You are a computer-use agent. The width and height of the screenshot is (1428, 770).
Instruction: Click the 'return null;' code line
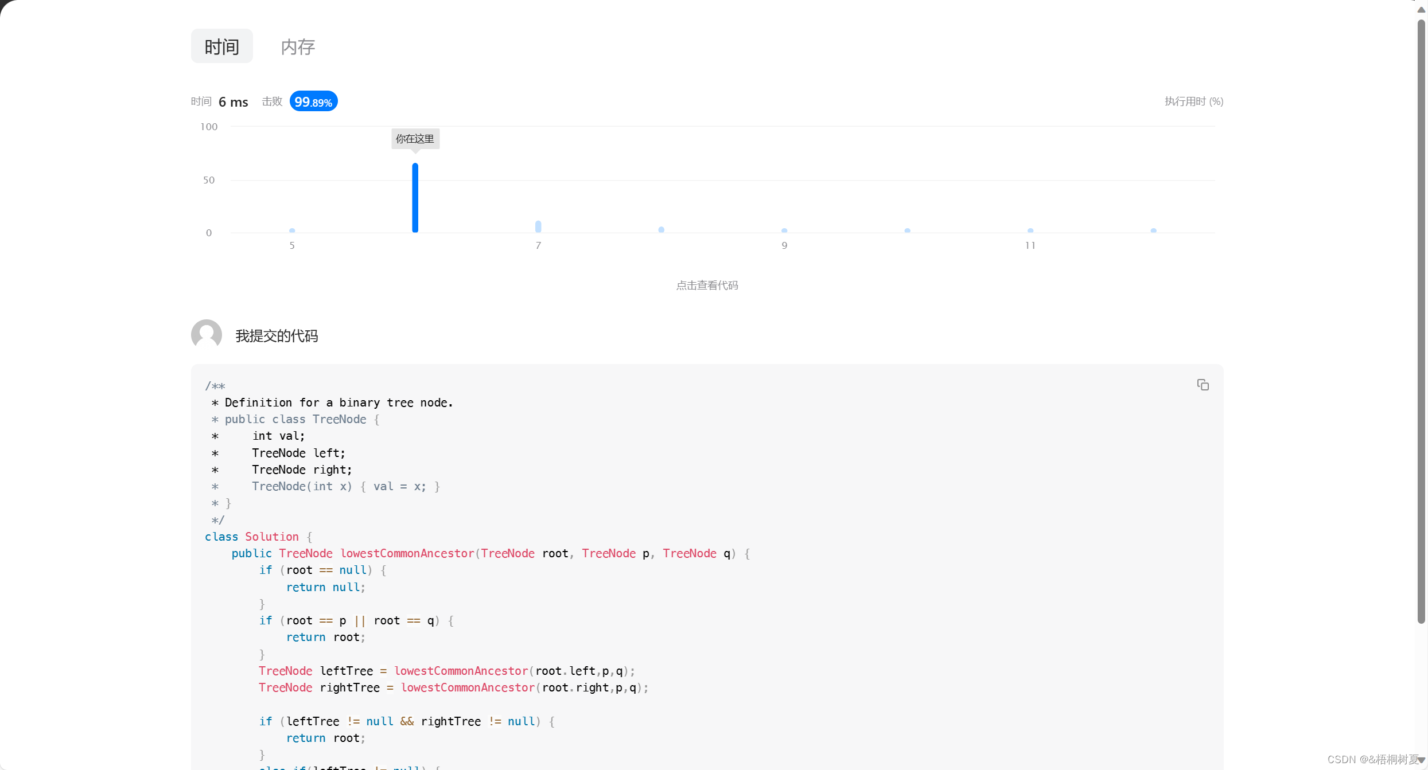(x=326, y=587)
